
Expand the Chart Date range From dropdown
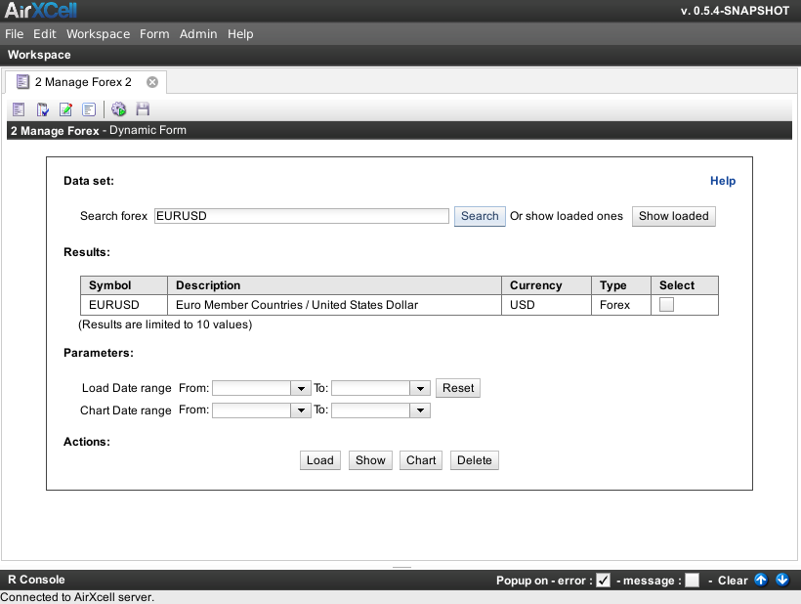coord(301,410)
